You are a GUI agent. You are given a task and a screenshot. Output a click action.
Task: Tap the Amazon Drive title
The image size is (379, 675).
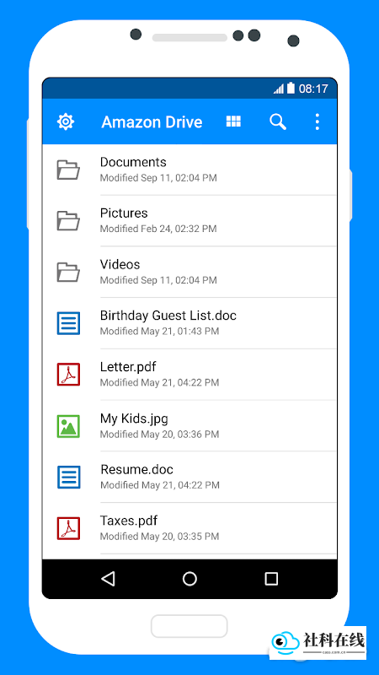pyautogui.click(x=152, y=122)
